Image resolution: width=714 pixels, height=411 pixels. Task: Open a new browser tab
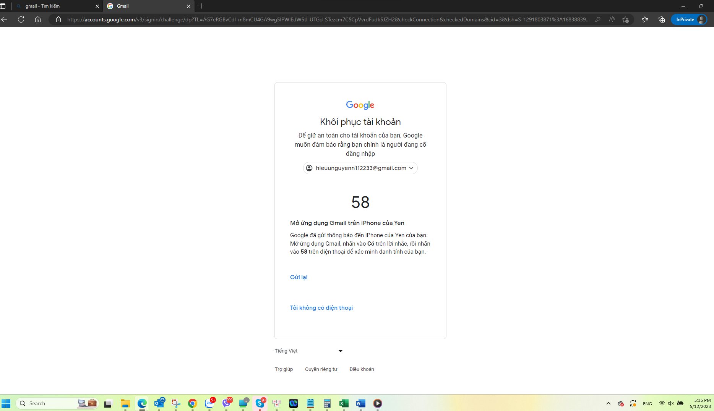click(201, 6)
